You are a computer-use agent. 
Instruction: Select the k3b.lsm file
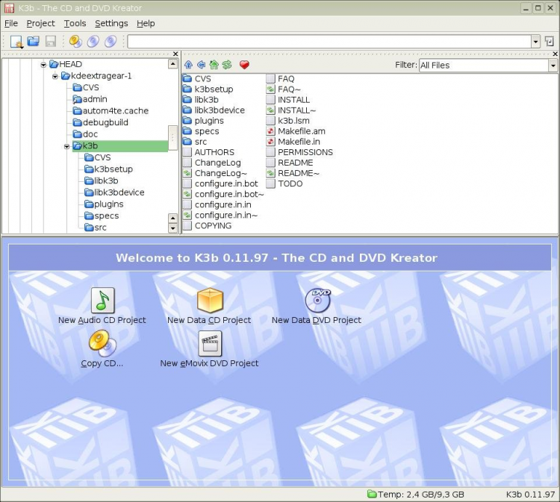click(288, 121)
